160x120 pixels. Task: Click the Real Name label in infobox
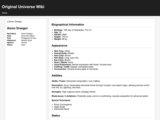[x=12, y=34]
